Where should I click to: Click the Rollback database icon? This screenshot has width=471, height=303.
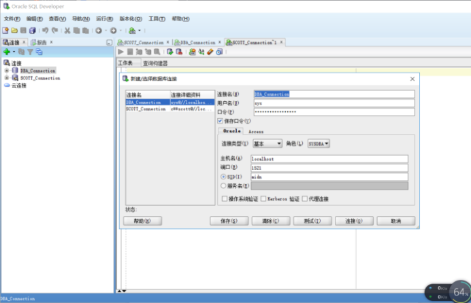pyautogui.click(x=179, y=52)
